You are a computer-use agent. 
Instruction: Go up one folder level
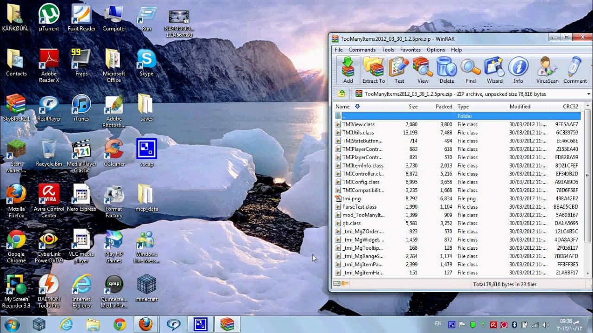point(341,94)
